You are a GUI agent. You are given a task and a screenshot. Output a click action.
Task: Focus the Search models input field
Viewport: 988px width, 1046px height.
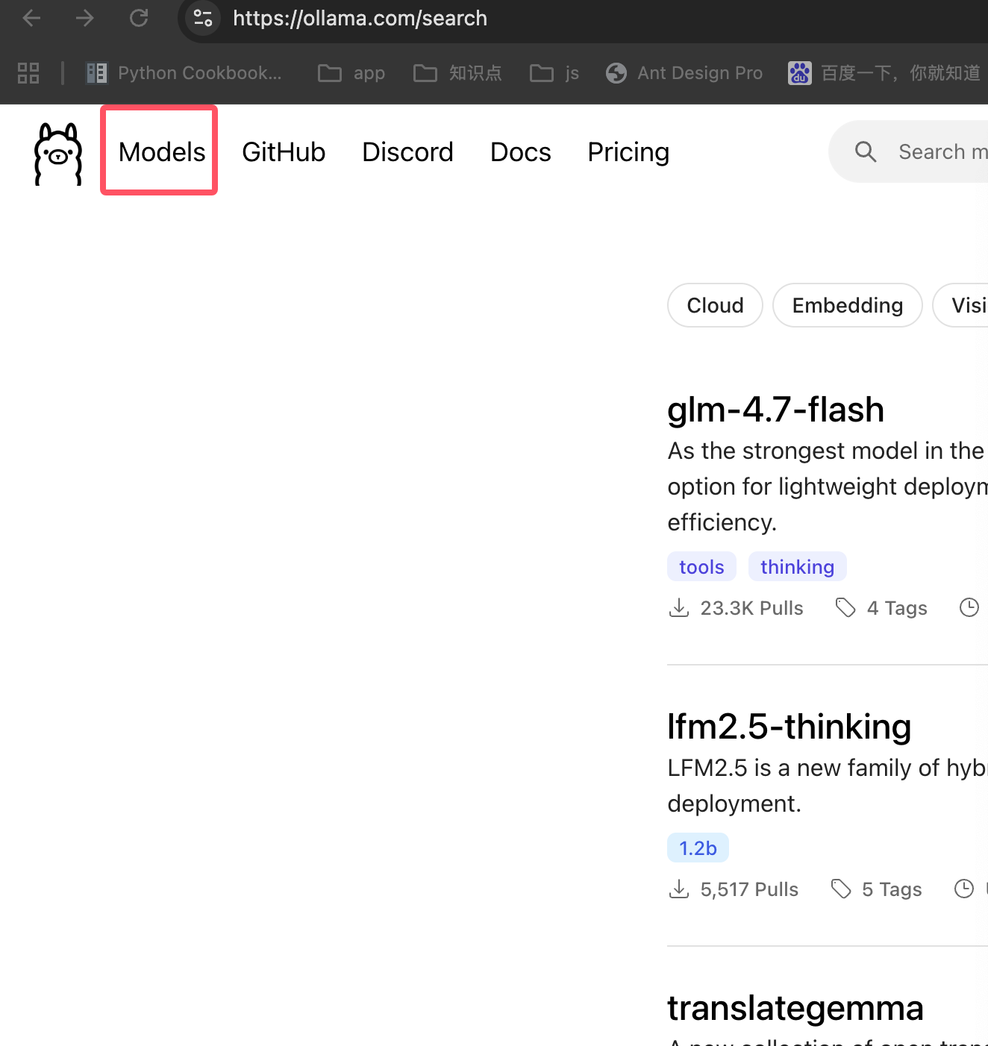point(942,151)
